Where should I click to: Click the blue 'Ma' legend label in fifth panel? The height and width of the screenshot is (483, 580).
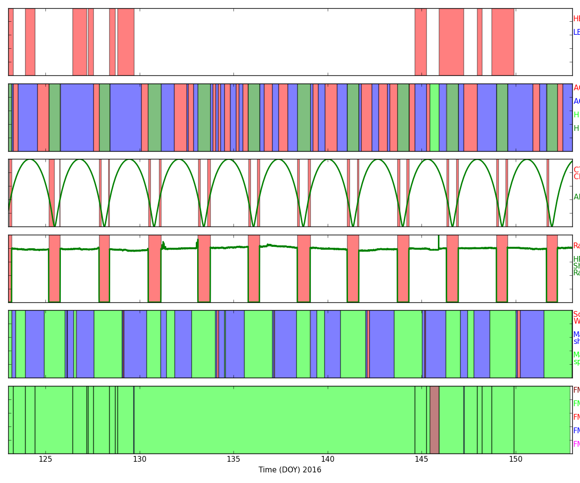click(576, 335)
